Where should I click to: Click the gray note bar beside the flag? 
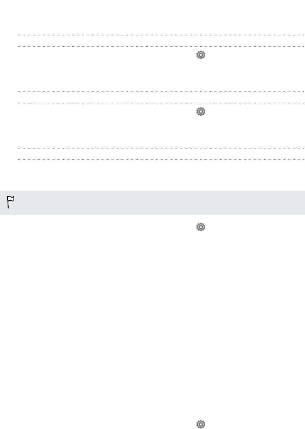(152, 203)
